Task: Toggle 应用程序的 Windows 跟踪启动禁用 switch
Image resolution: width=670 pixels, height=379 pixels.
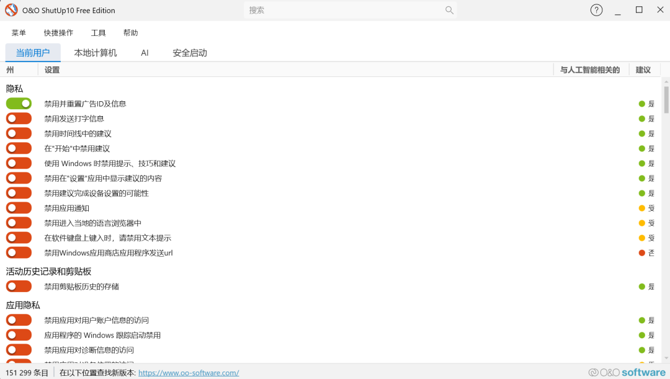Action: (19, 335)
